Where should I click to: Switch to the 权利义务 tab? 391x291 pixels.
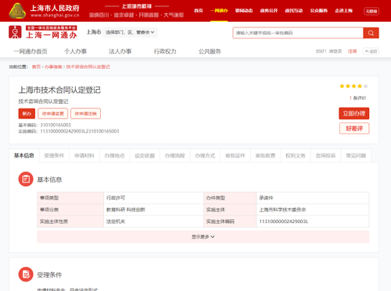pos(296,155)
